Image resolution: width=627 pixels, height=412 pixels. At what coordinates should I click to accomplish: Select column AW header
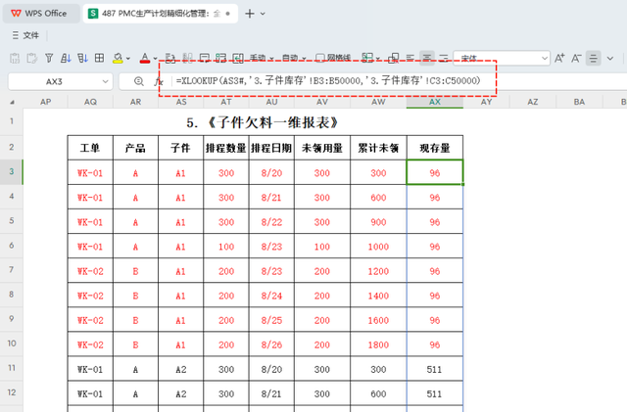[378, 102]
